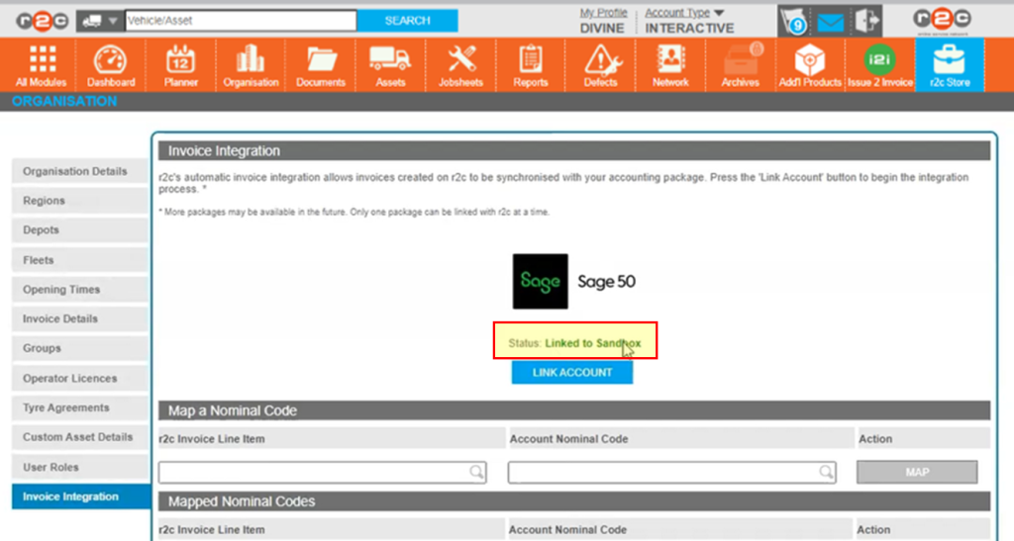This screenshot has height=541, width=1014.
Task: Click the INTERACTIVE account type value
Action: pos(689,29)
